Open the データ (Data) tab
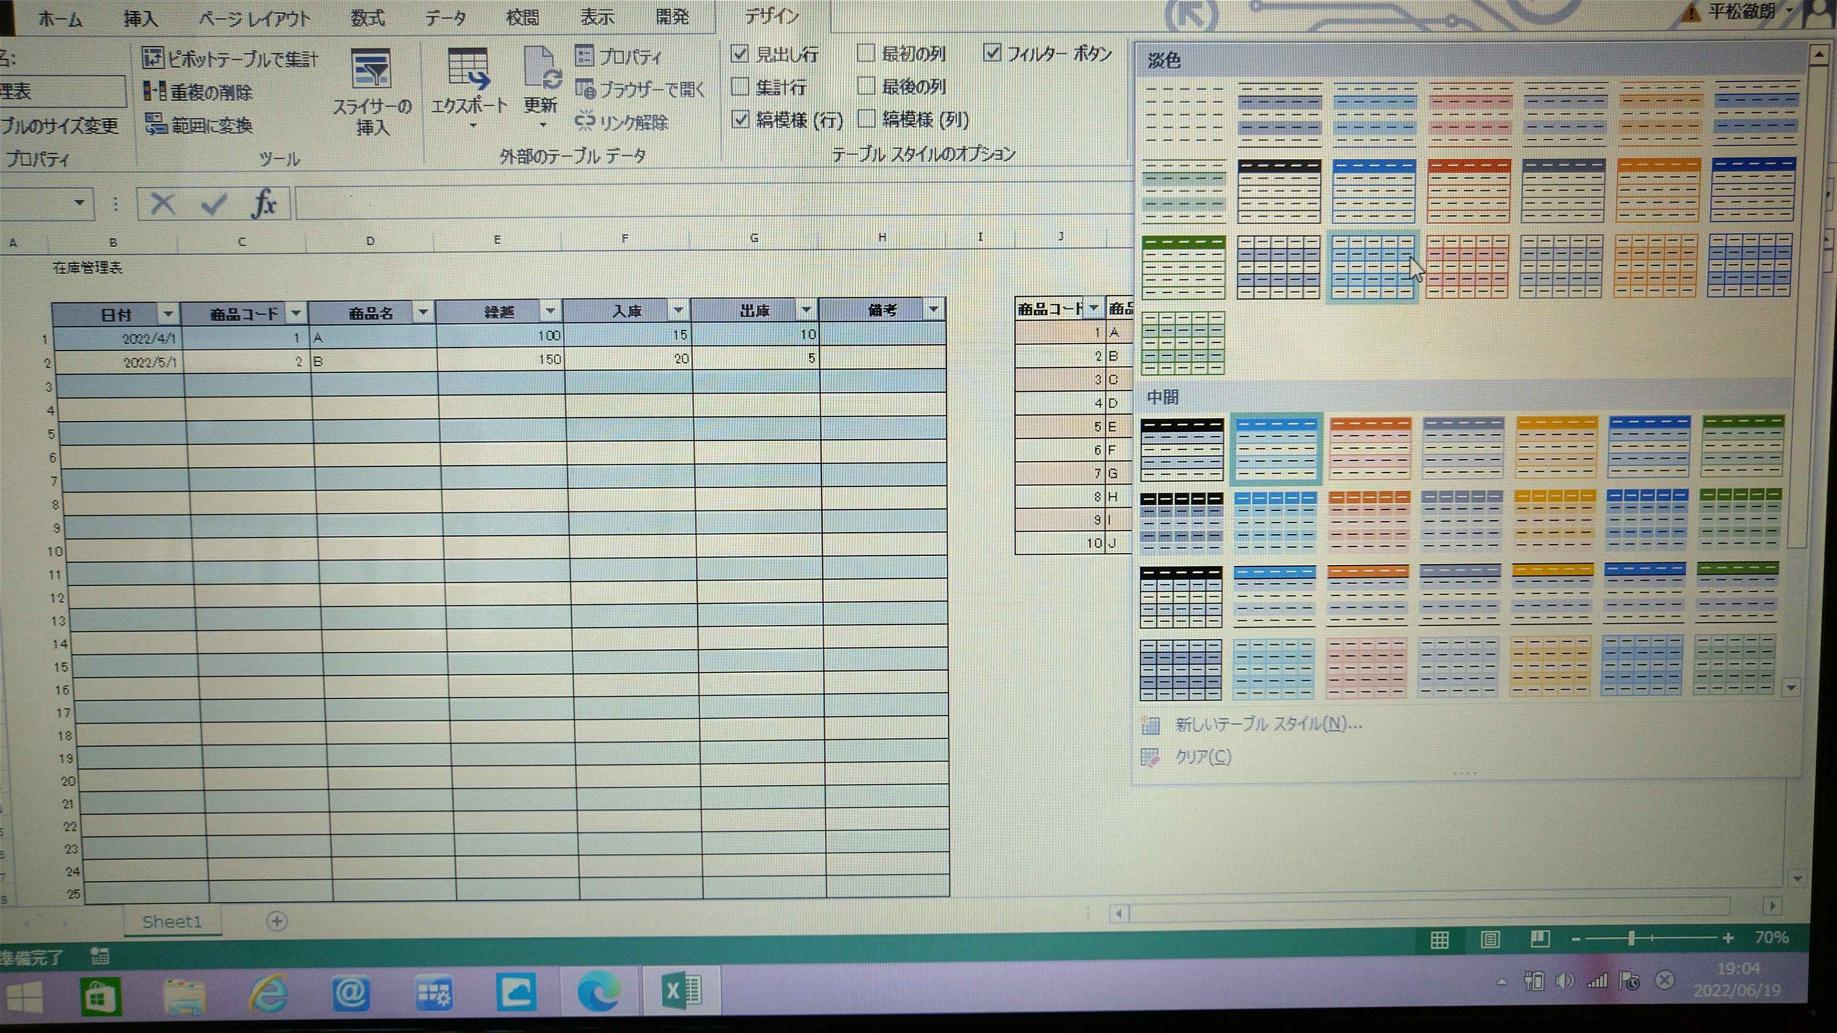Image resolution: width=1837 pixels, height=1033 pixels. pyautogui.click(x=446, y=18)
